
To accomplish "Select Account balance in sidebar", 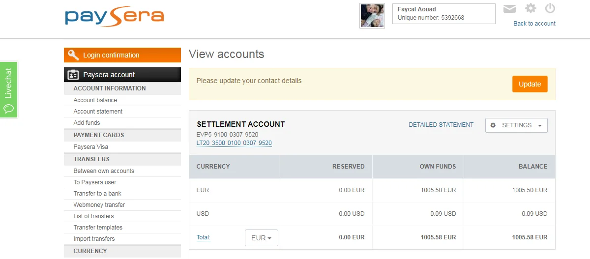I will 95,100.
